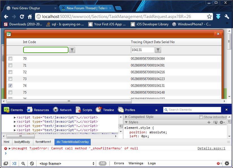Screen dimensions: 233x168
Task: Uncheck the row 74 checkbox
Action: [x=10, y=85]
